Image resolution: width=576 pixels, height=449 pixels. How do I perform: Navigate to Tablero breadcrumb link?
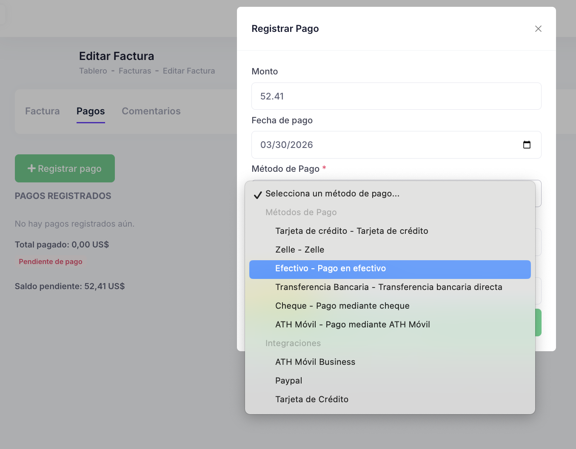tap(93, 71)
